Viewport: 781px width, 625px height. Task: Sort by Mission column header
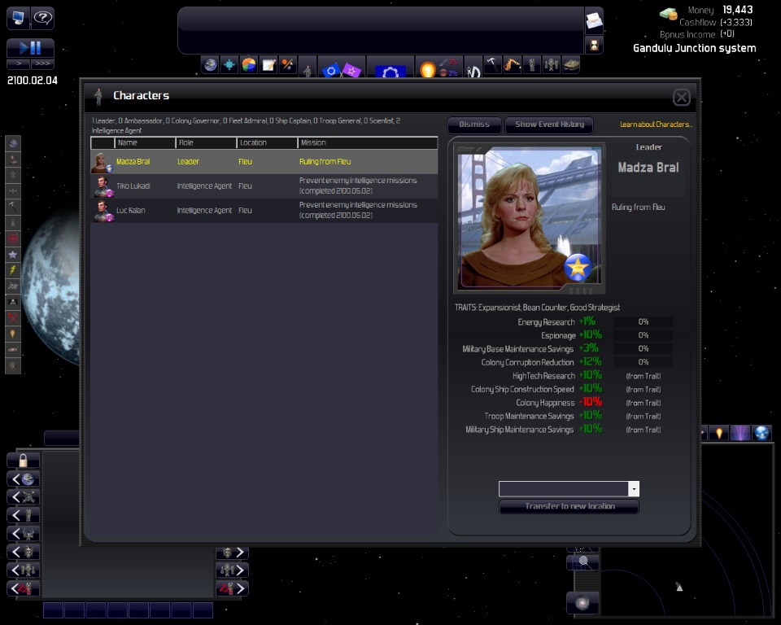pos(368,142)
